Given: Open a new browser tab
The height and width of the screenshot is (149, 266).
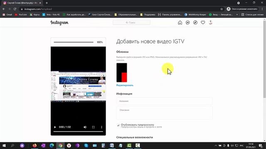Looking at the screenshot, I should click(47, 3).
